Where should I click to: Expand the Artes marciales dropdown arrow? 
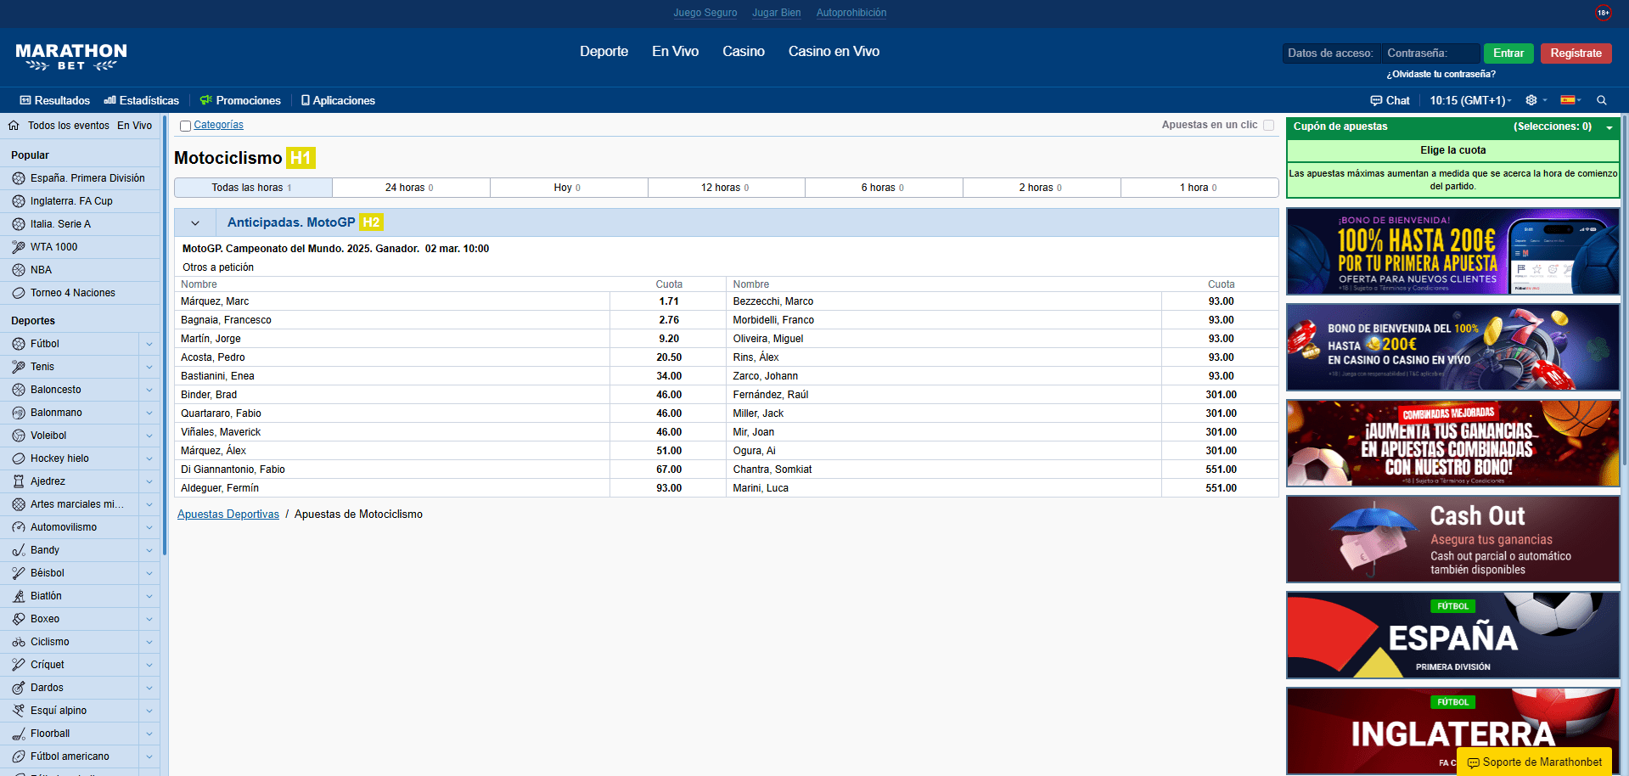pyautogui.click(x=149, y=504)
